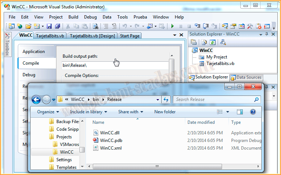Viewport: 281px width, 175px height.
Task: Toggle auto-hide pin on Solution Explorer
Action: (267, 34)
